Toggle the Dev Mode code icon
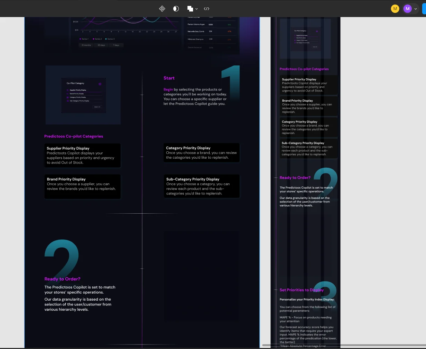The width and height of the screenshot is (426, 349). (207, 9)
